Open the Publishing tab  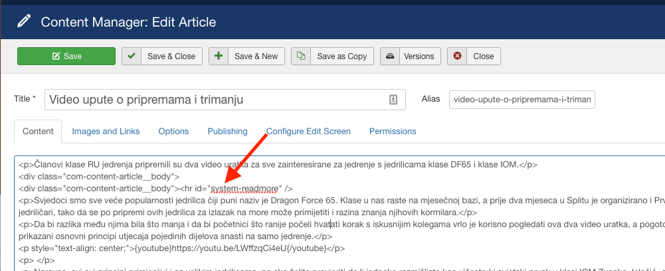(227, 132)
